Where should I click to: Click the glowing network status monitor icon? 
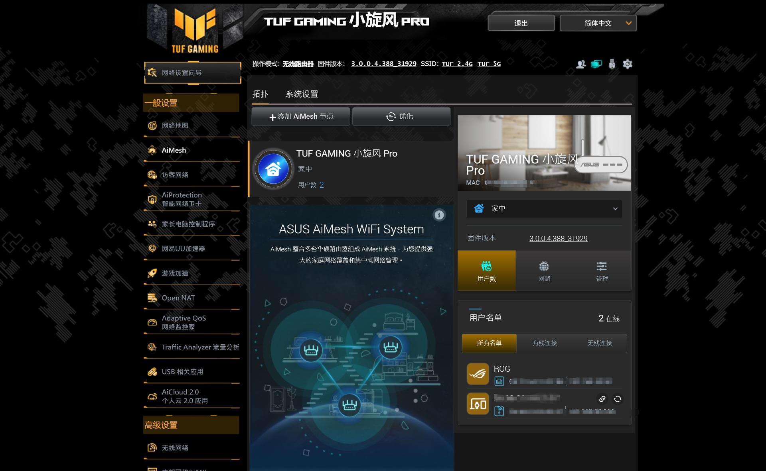(596, 64)
